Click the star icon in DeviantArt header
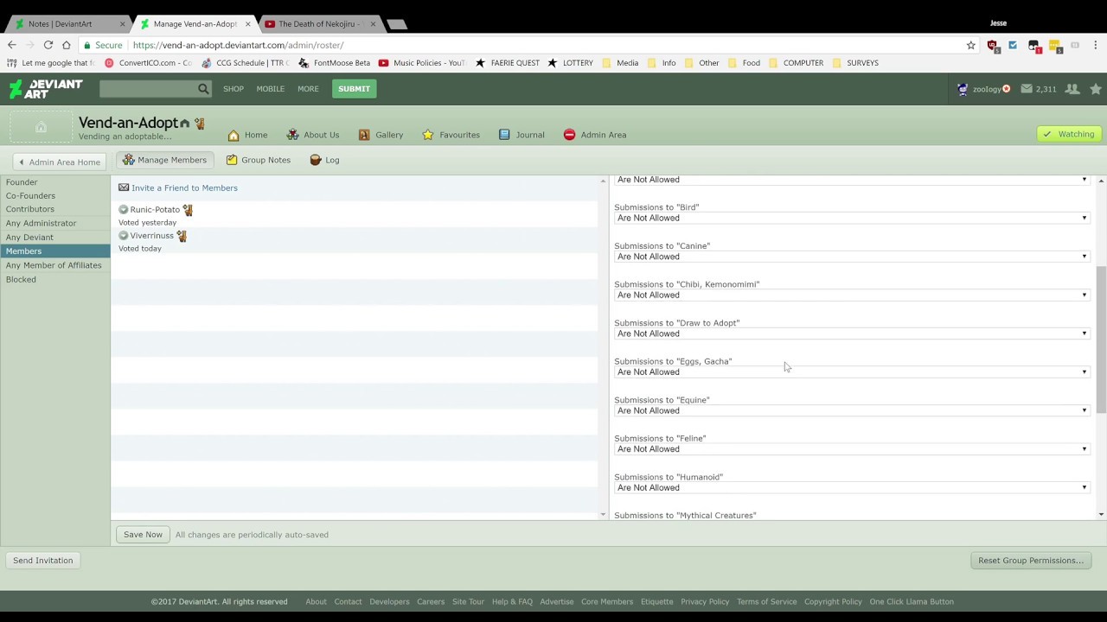The width and height of the screenshot is (1107, 622). 1096,89
